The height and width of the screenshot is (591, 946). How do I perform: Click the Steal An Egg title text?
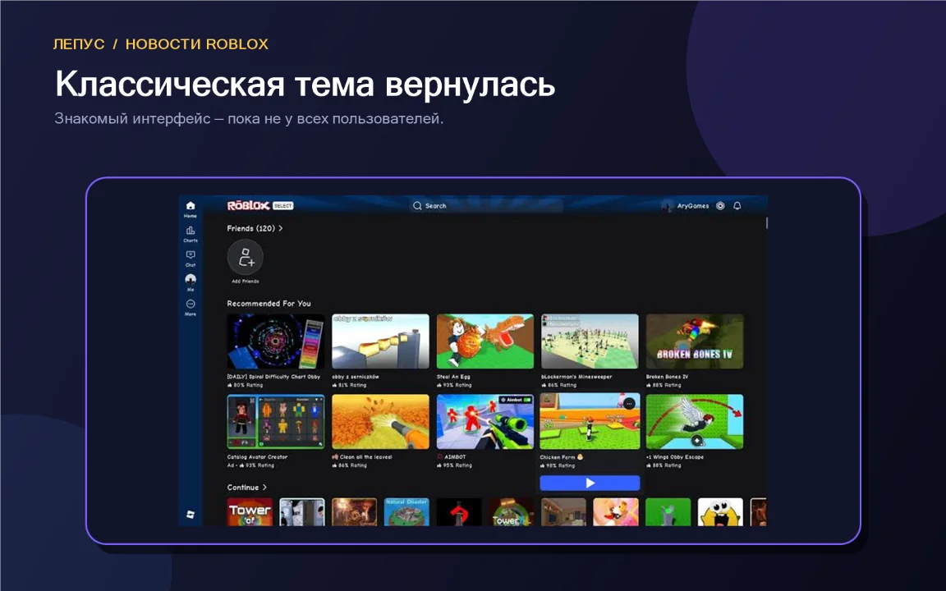click(453, 376)
